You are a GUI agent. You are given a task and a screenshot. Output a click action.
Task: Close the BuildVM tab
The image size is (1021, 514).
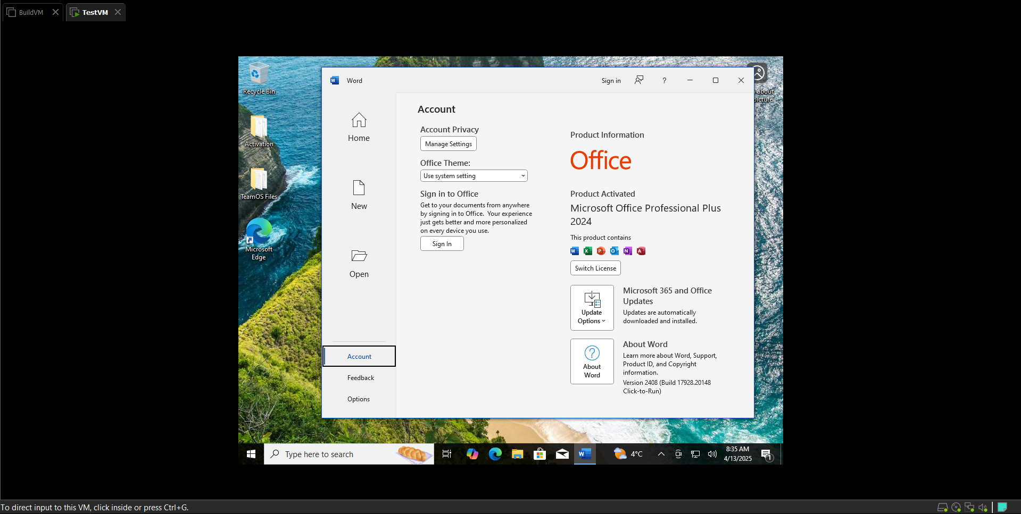(55, 12)
